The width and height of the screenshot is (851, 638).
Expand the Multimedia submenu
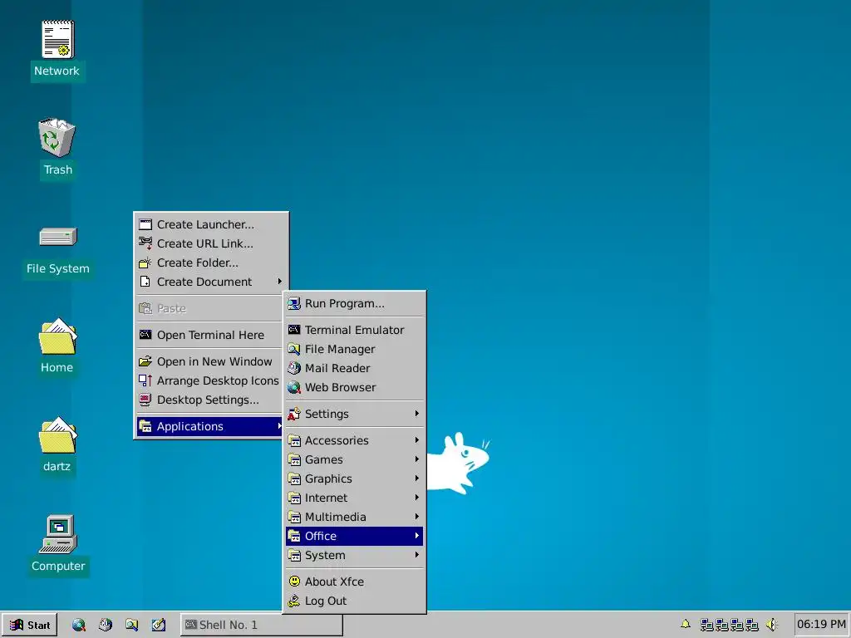[354, 517]
